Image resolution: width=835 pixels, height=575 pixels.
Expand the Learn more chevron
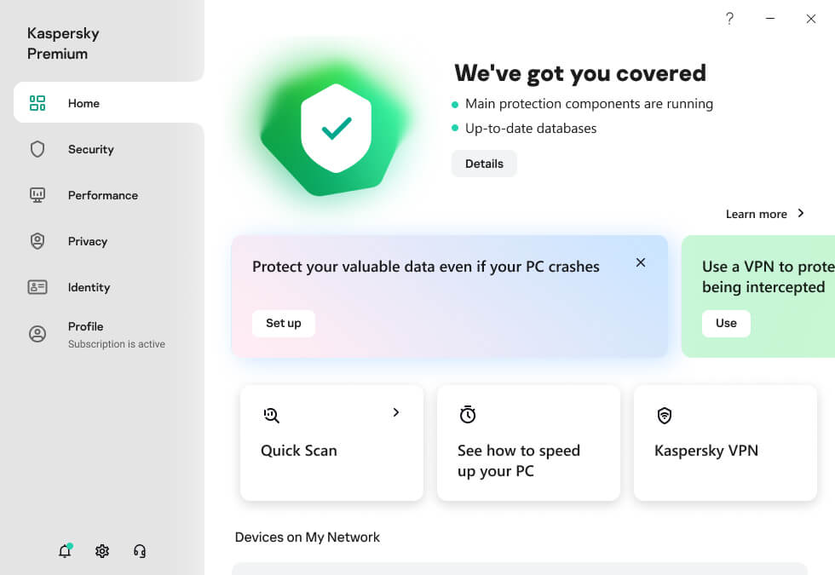pos(801,213)
